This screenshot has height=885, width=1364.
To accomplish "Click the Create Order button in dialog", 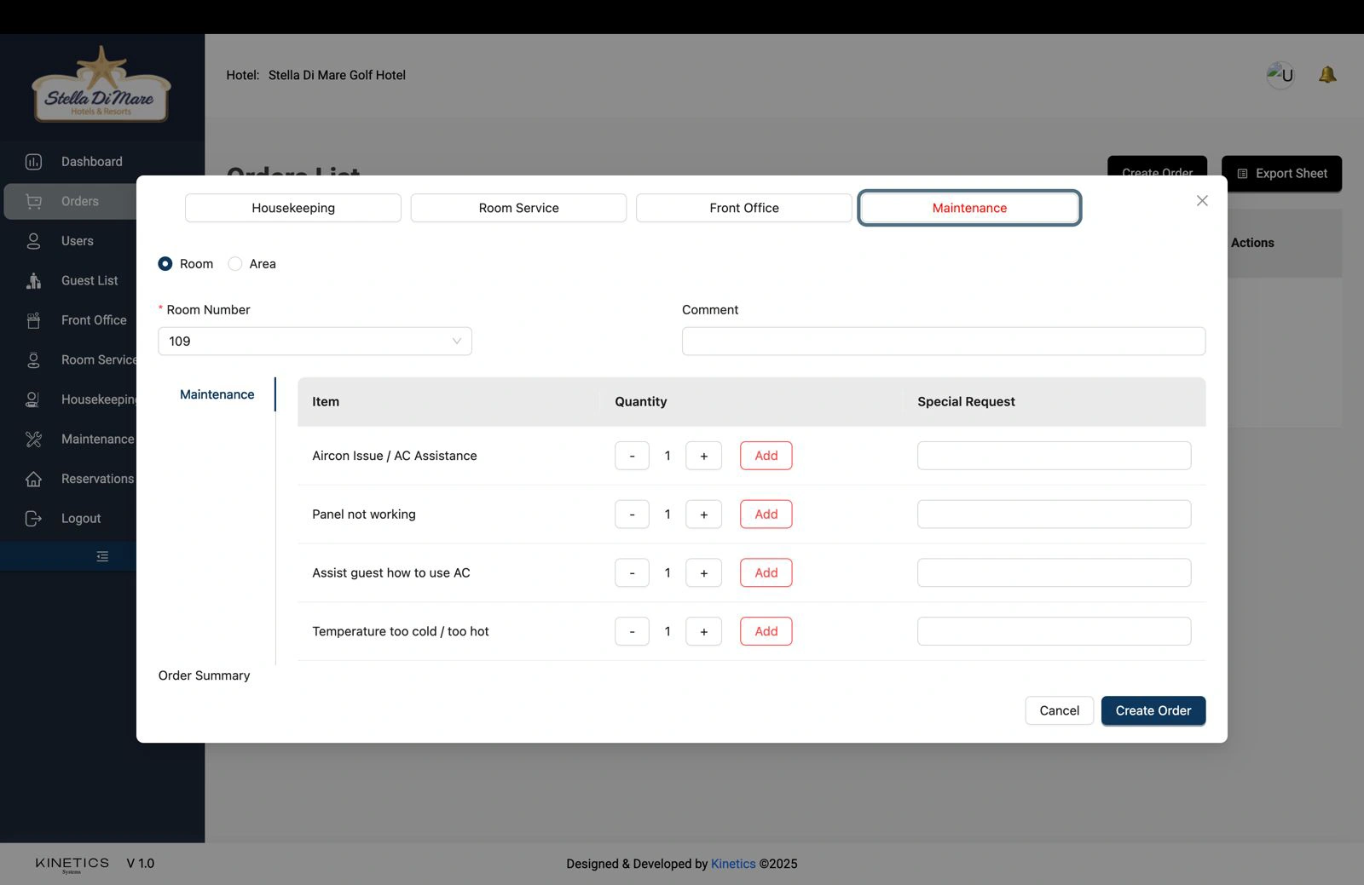I will 1153,710.
